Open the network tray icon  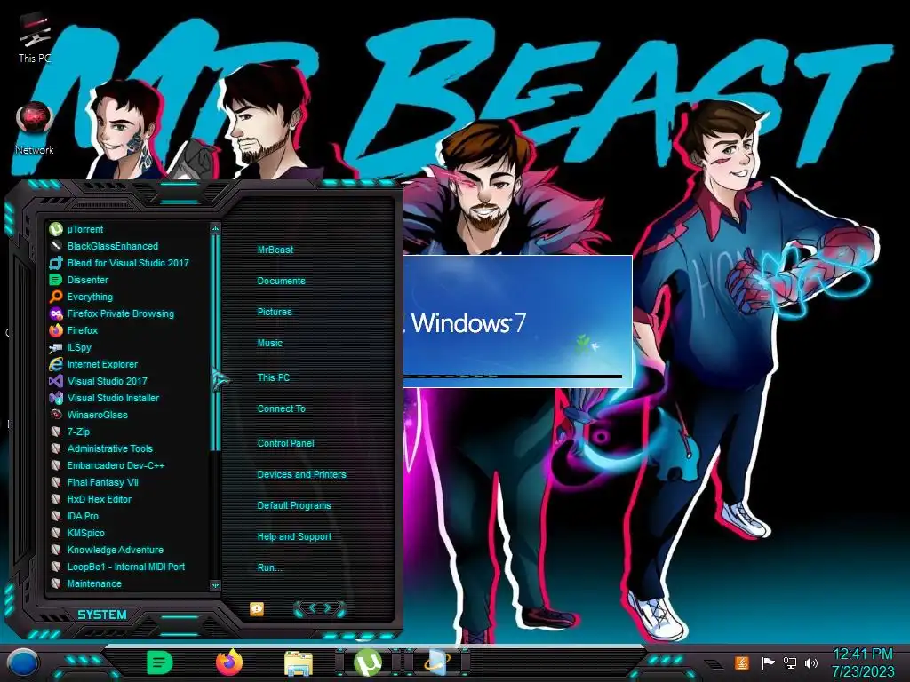click(789, 662)
